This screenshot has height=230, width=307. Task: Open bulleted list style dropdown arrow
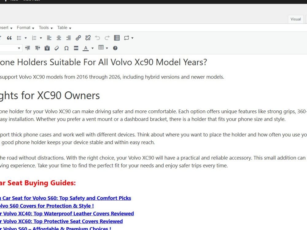(x=25, y=38)
